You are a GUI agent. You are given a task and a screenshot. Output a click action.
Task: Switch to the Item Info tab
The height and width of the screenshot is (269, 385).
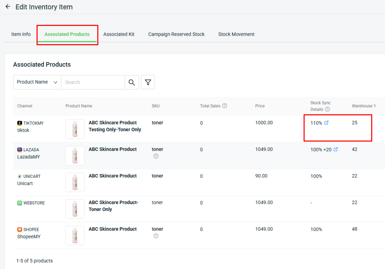coord(21,34)
